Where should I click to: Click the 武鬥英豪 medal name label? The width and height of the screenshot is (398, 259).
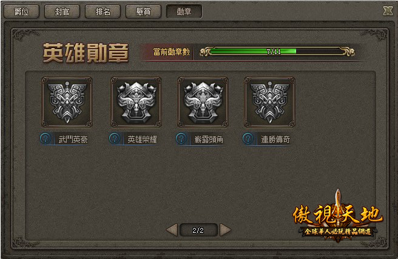coord(73,139)
